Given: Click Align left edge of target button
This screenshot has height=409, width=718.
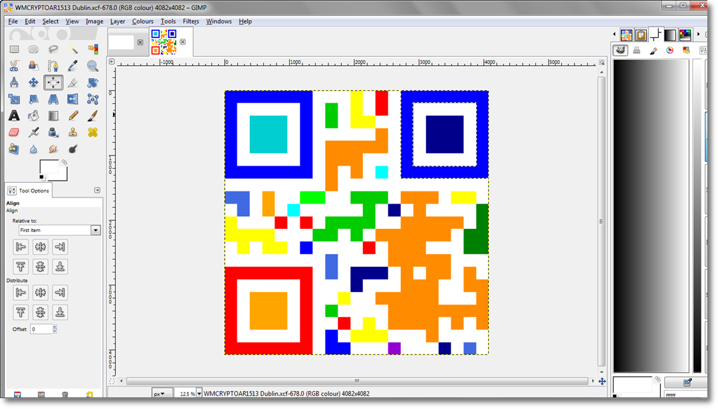Looking at the screenshot, I should pos(21,247).
